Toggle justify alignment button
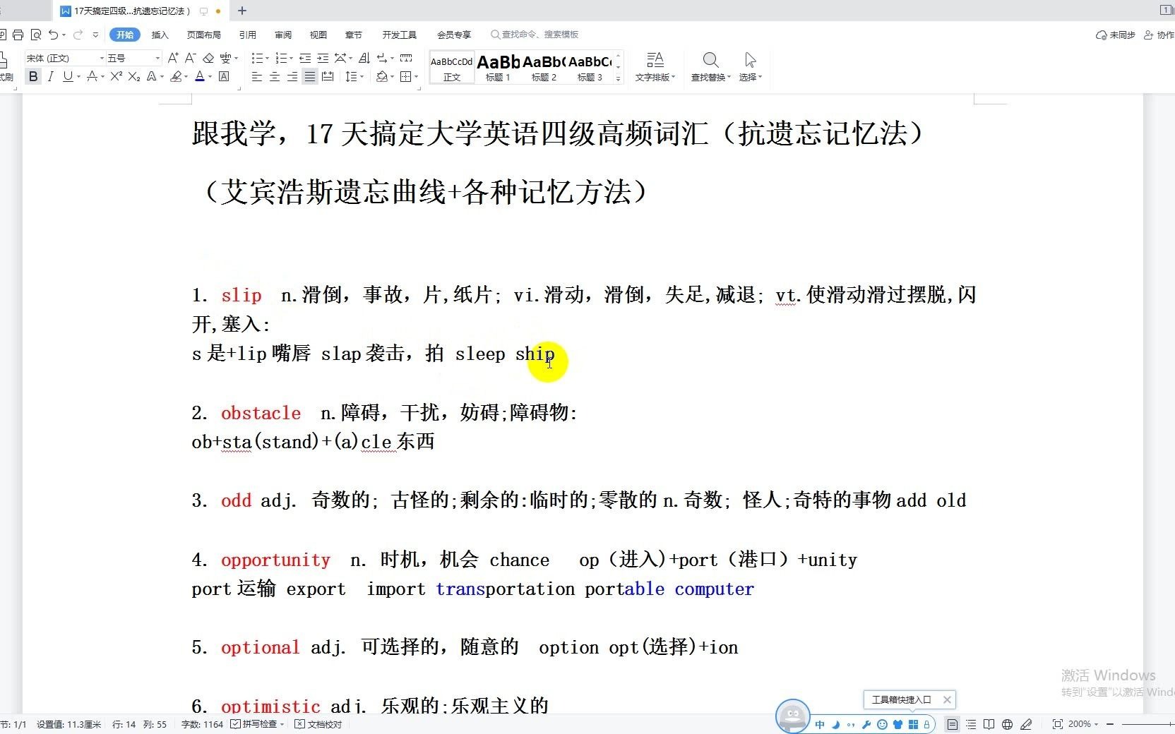1175x734 pixels. pyautogui.click(x=310, y=76)
